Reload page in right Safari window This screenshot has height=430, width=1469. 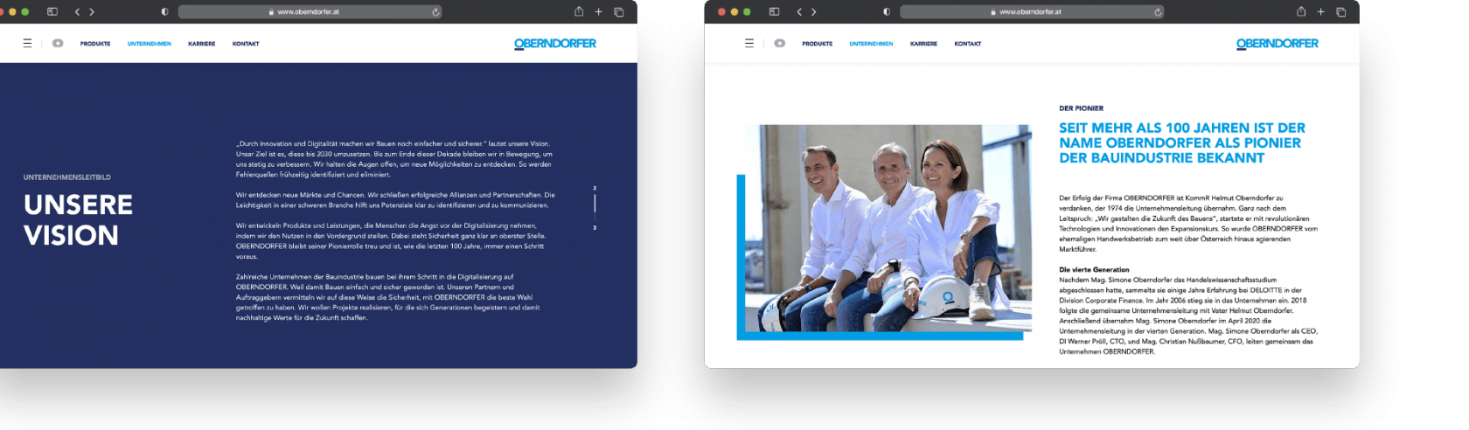tap(1158, 11)
